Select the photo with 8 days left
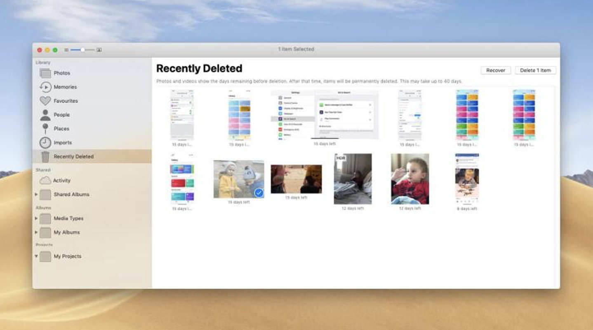The height and width of the screenshot is (330, 593). (467, 179)
